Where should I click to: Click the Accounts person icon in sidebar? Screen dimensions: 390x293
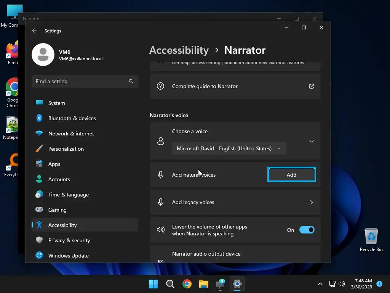[x=39, y=179]
